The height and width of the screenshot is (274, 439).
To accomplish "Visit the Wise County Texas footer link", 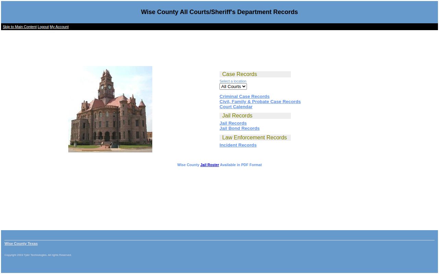I will click(21, 244).
